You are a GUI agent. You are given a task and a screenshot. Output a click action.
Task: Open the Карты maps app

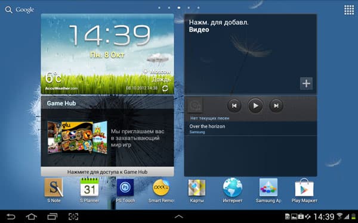pyautogui.click(x=196, y=187)
